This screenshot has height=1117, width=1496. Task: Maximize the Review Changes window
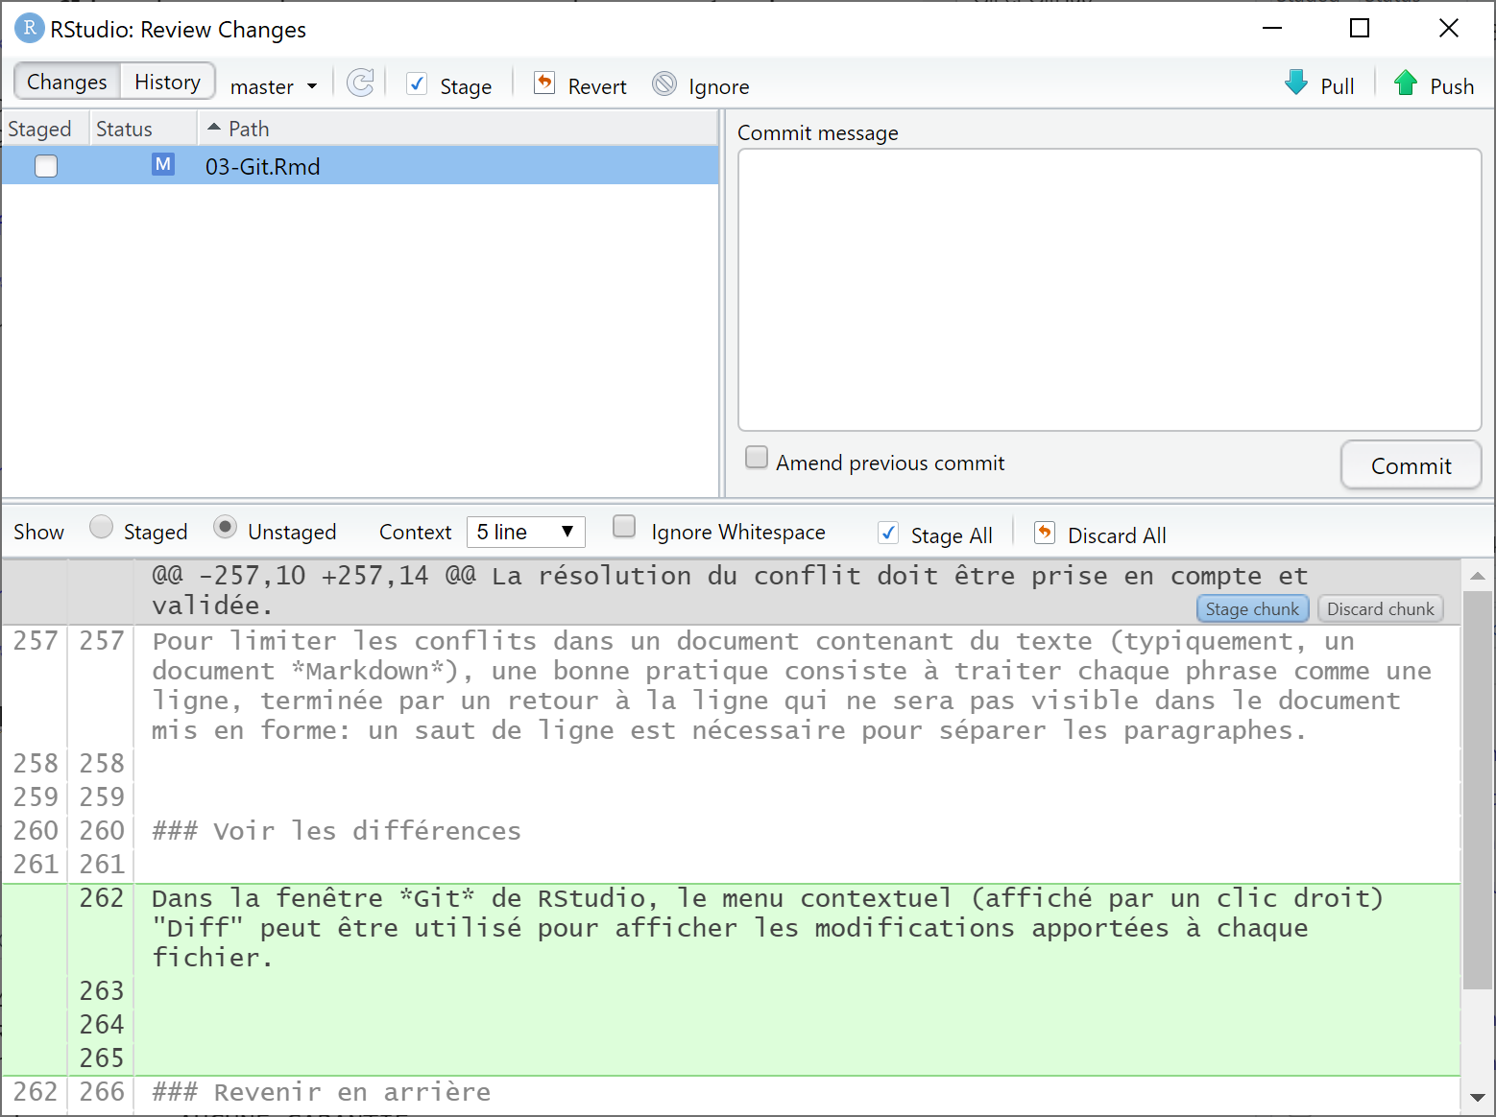(1360, 28)
